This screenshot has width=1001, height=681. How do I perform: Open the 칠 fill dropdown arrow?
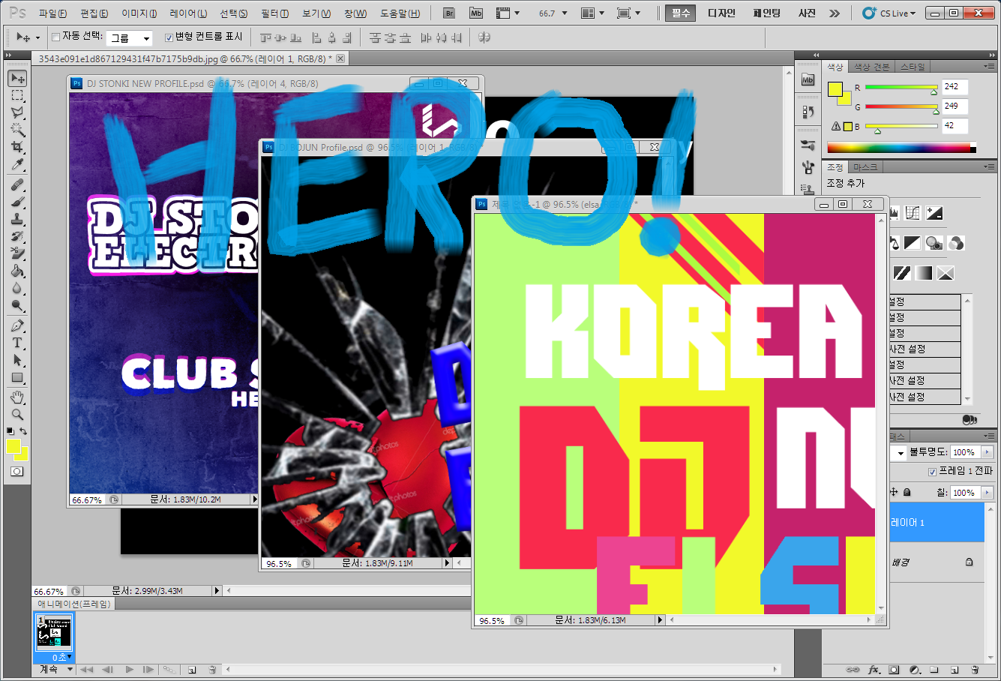pos(987,493)
